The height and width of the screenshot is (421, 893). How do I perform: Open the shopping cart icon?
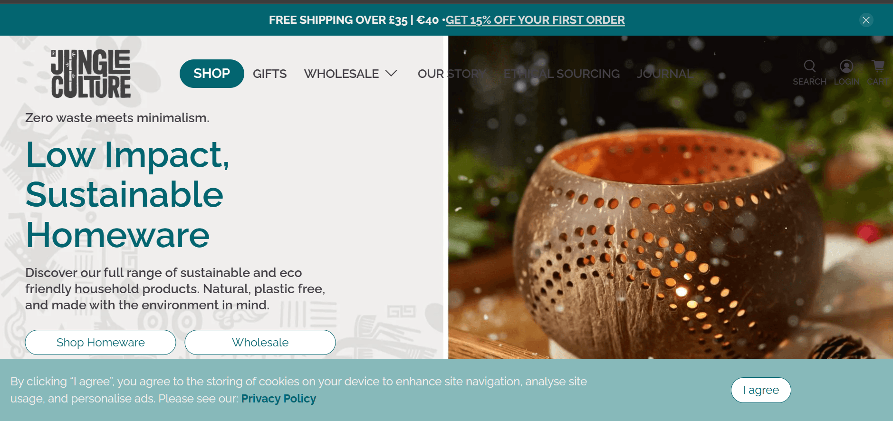pyautogui.click(x=878, y=66)
